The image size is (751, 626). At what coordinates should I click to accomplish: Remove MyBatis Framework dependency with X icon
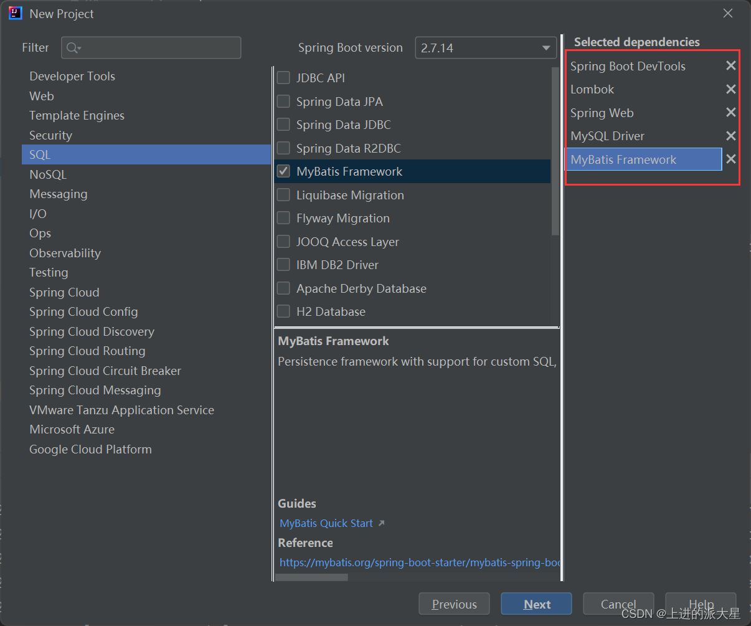click(731, 159)
